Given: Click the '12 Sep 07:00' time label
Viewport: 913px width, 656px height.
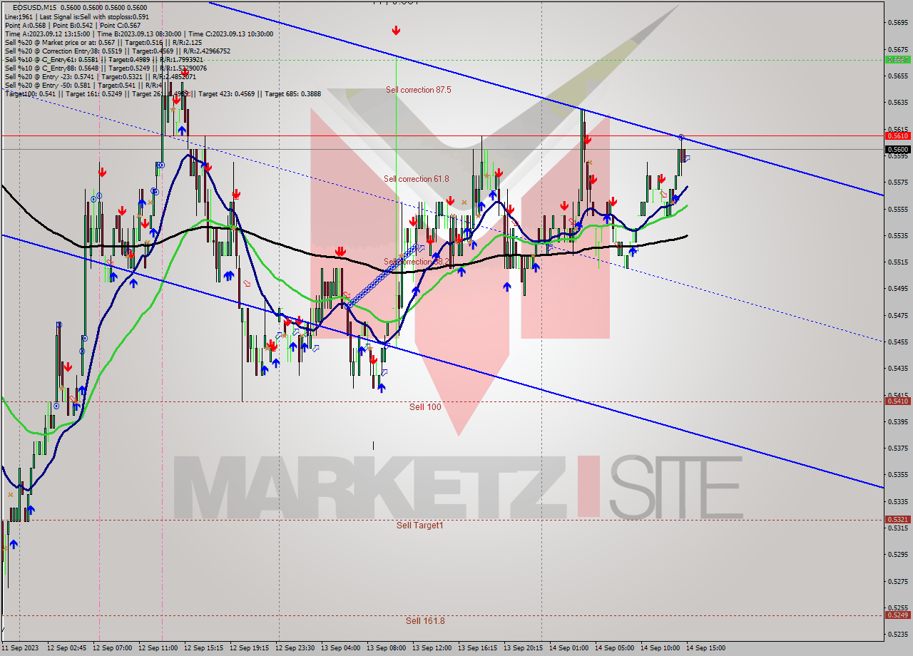Looking at the screenshot, I should [112, 648].
